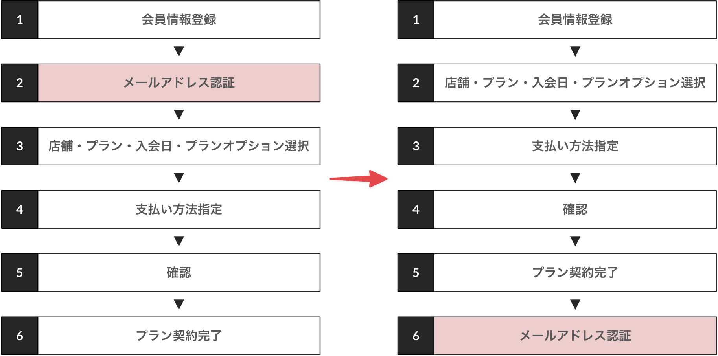Image resolution: width=718 pixels, height=356 pixels.
Task: Click number badge 5 beside 確認 in left flow
Action: pos(20,273)
